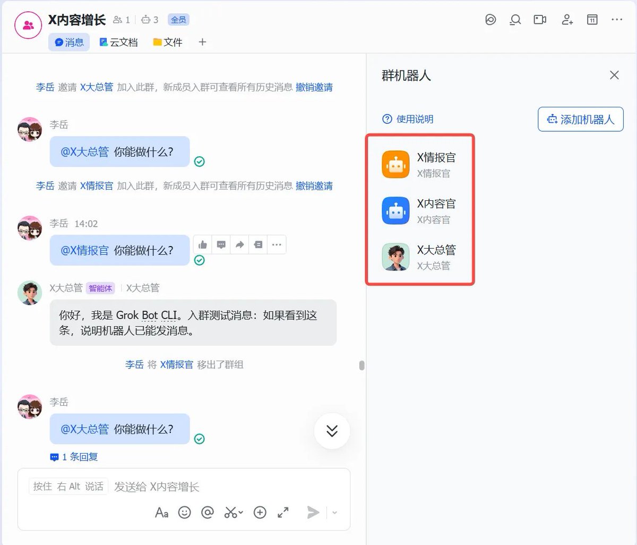Mention someone with the @ icon

point(208,513)
